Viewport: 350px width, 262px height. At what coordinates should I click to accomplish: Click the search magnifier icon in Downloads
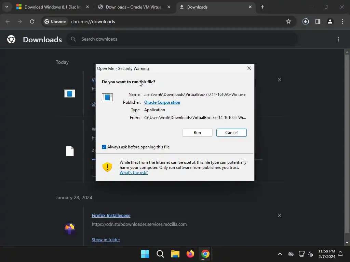[73, 39]
